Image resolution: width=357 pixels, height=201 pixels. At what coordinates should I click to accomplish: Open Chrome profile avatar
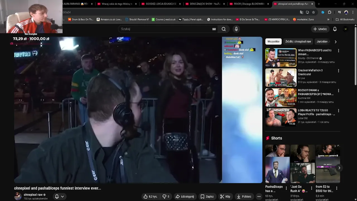pos(346,12)
